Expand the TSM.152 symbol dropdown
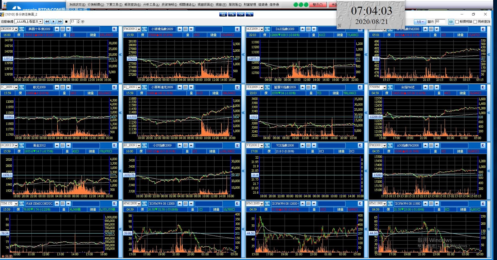Viewport: 497px width, 260px height. point(16,204)
